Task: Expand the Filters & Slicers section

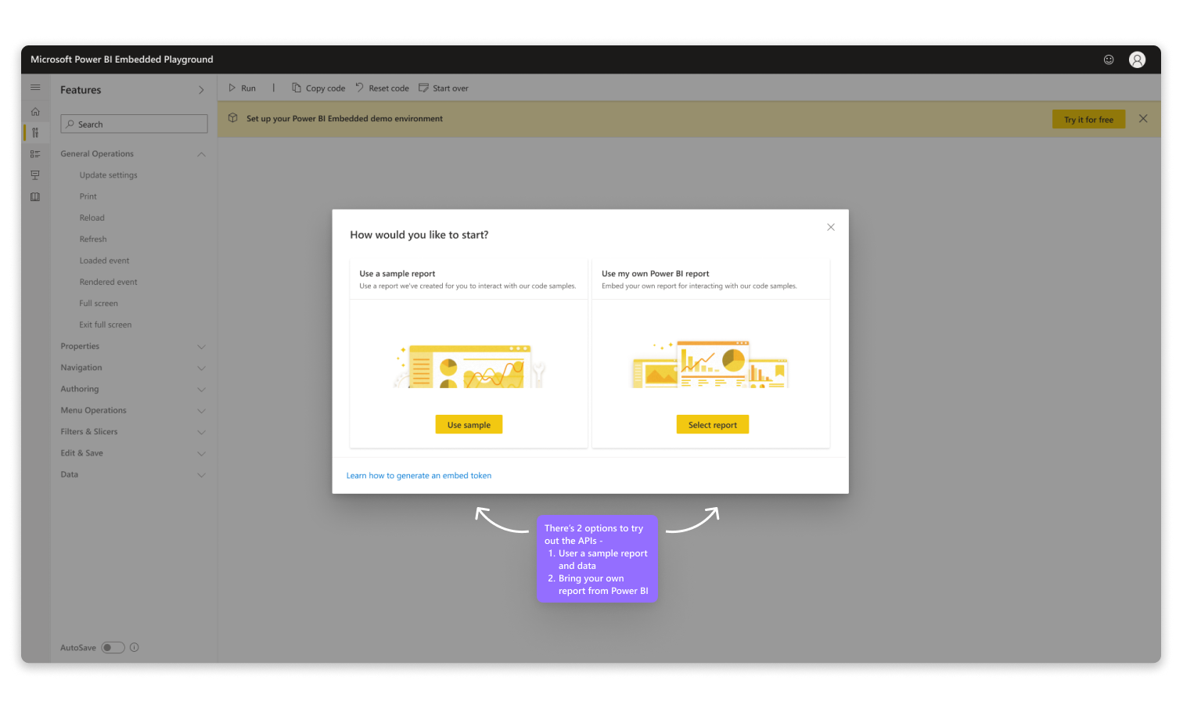Action: [201, 432]
